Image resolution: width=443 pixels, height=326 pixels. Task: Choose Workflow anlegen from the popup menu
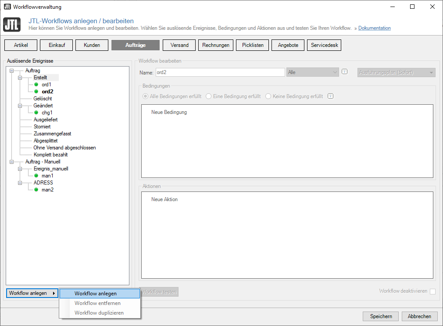point(100,294)
